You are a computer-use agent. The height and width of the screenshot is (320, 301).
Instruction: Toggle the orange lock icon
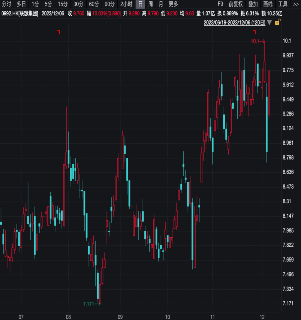pyautogui.click(x=278, y=22)
